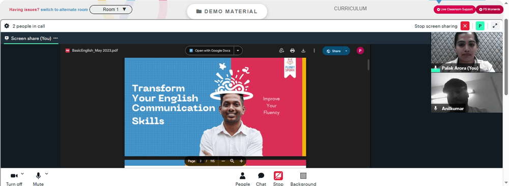The image size is (509, 186).
Task: Click Anilkumar's microphone status icon
Action: tap(436, 108)
